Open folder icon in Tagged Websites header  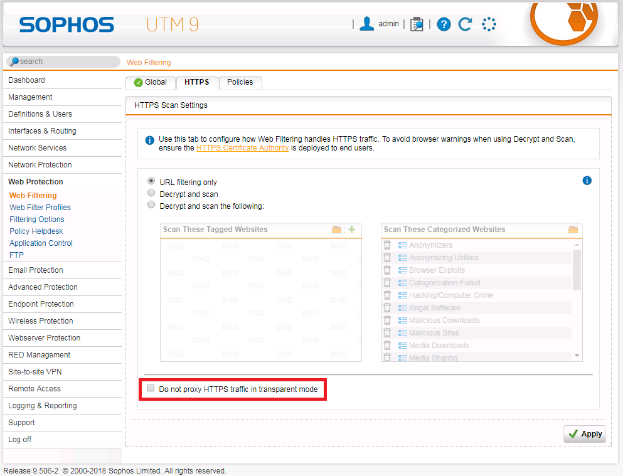click(x=336, y=230)
